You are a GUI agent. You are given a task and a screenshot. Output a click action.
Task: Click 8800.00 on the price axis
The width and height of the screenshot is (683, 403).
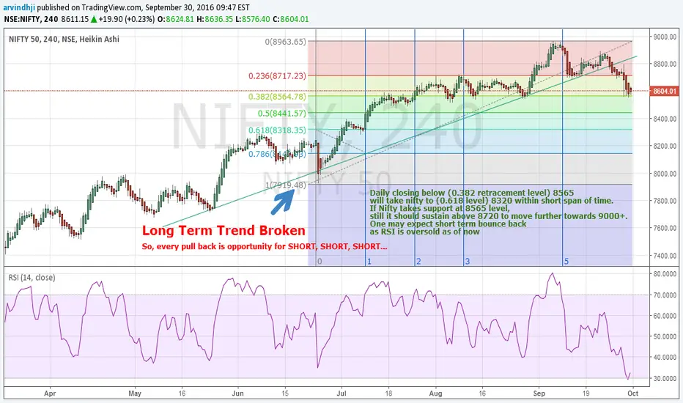pos(664,64)
